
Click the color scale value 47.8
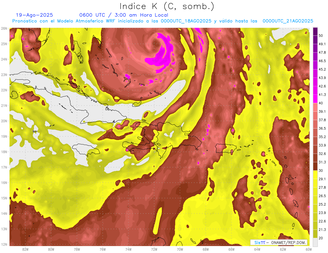[322, 52]
